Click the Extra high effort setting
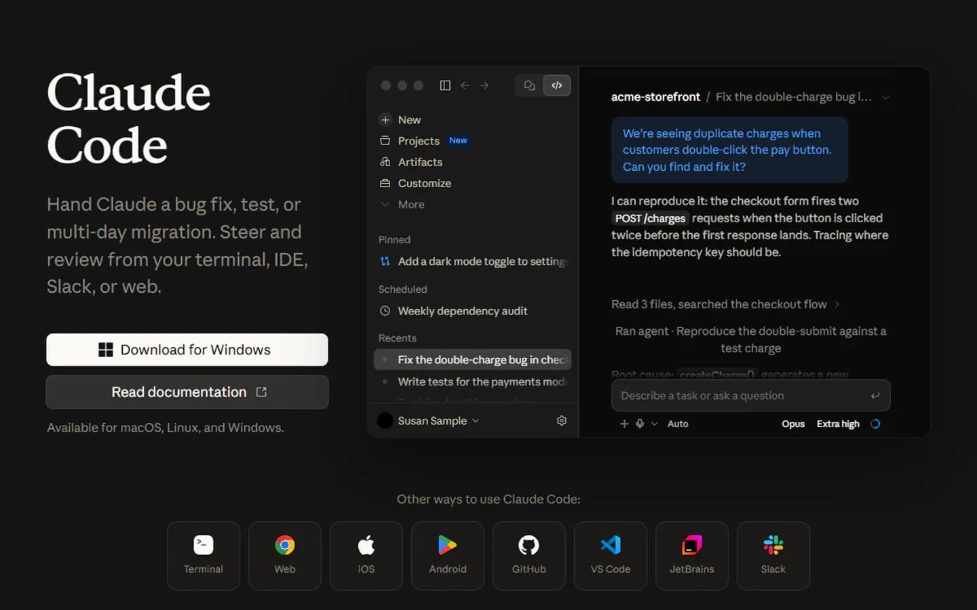 point(838,424)
